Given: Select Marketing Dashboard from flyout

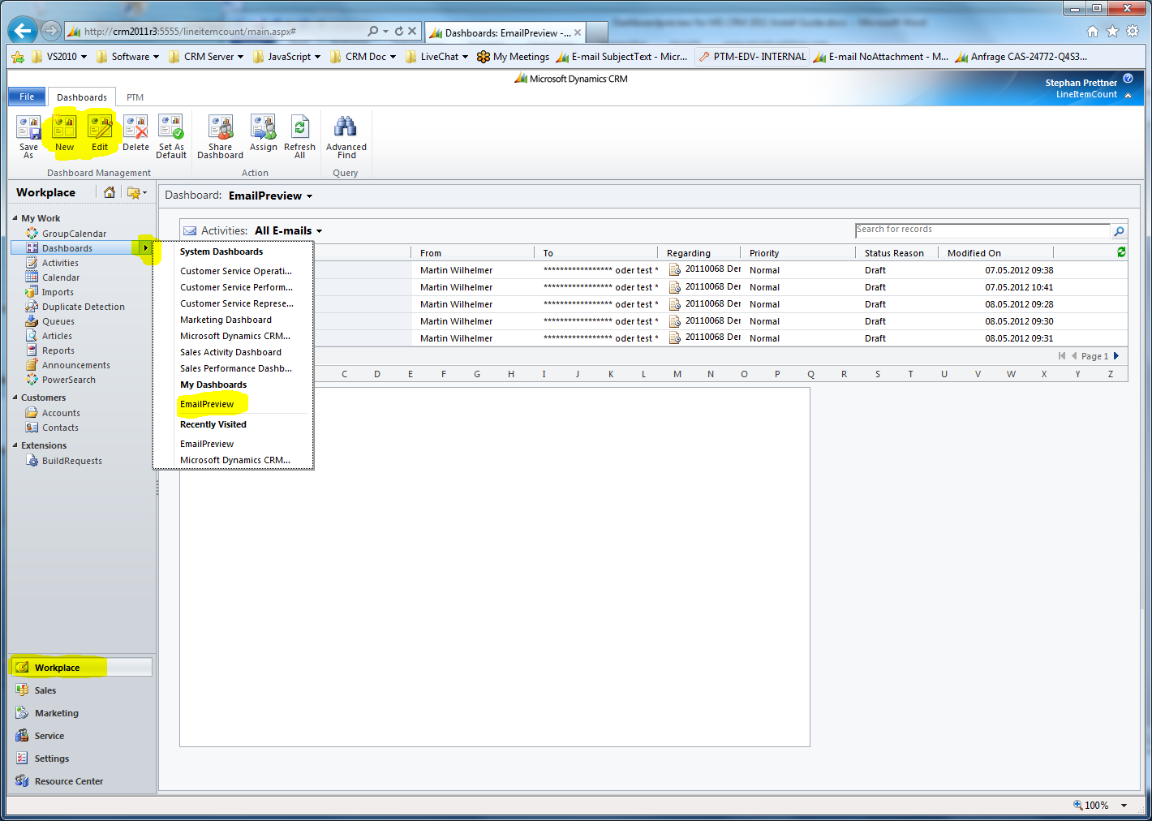Looking at the screenshot, I should coord(226,320).
